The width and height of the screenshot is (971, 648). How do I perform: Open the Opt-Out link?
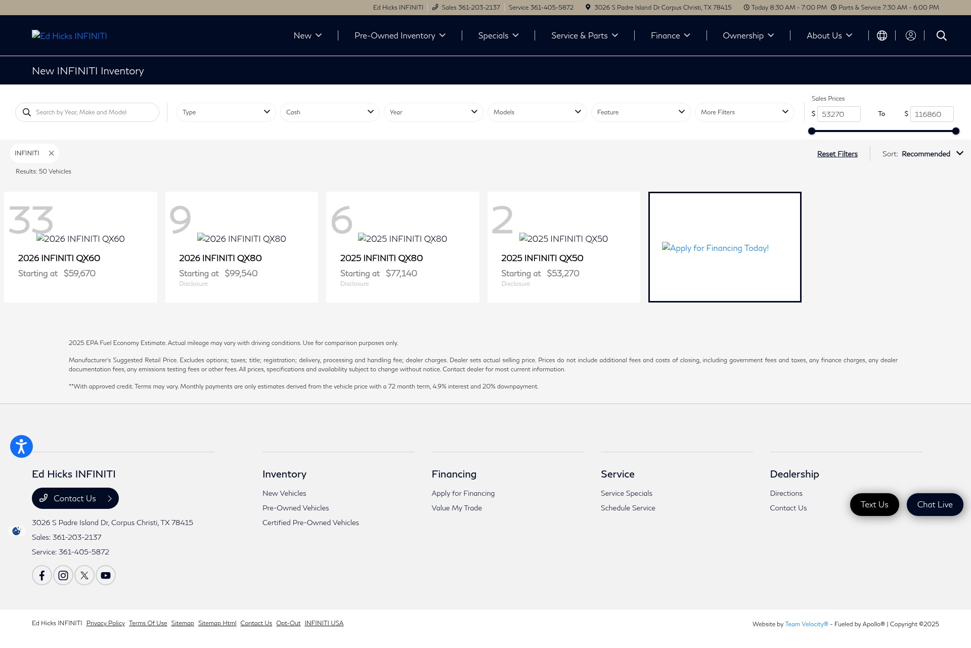288,623
